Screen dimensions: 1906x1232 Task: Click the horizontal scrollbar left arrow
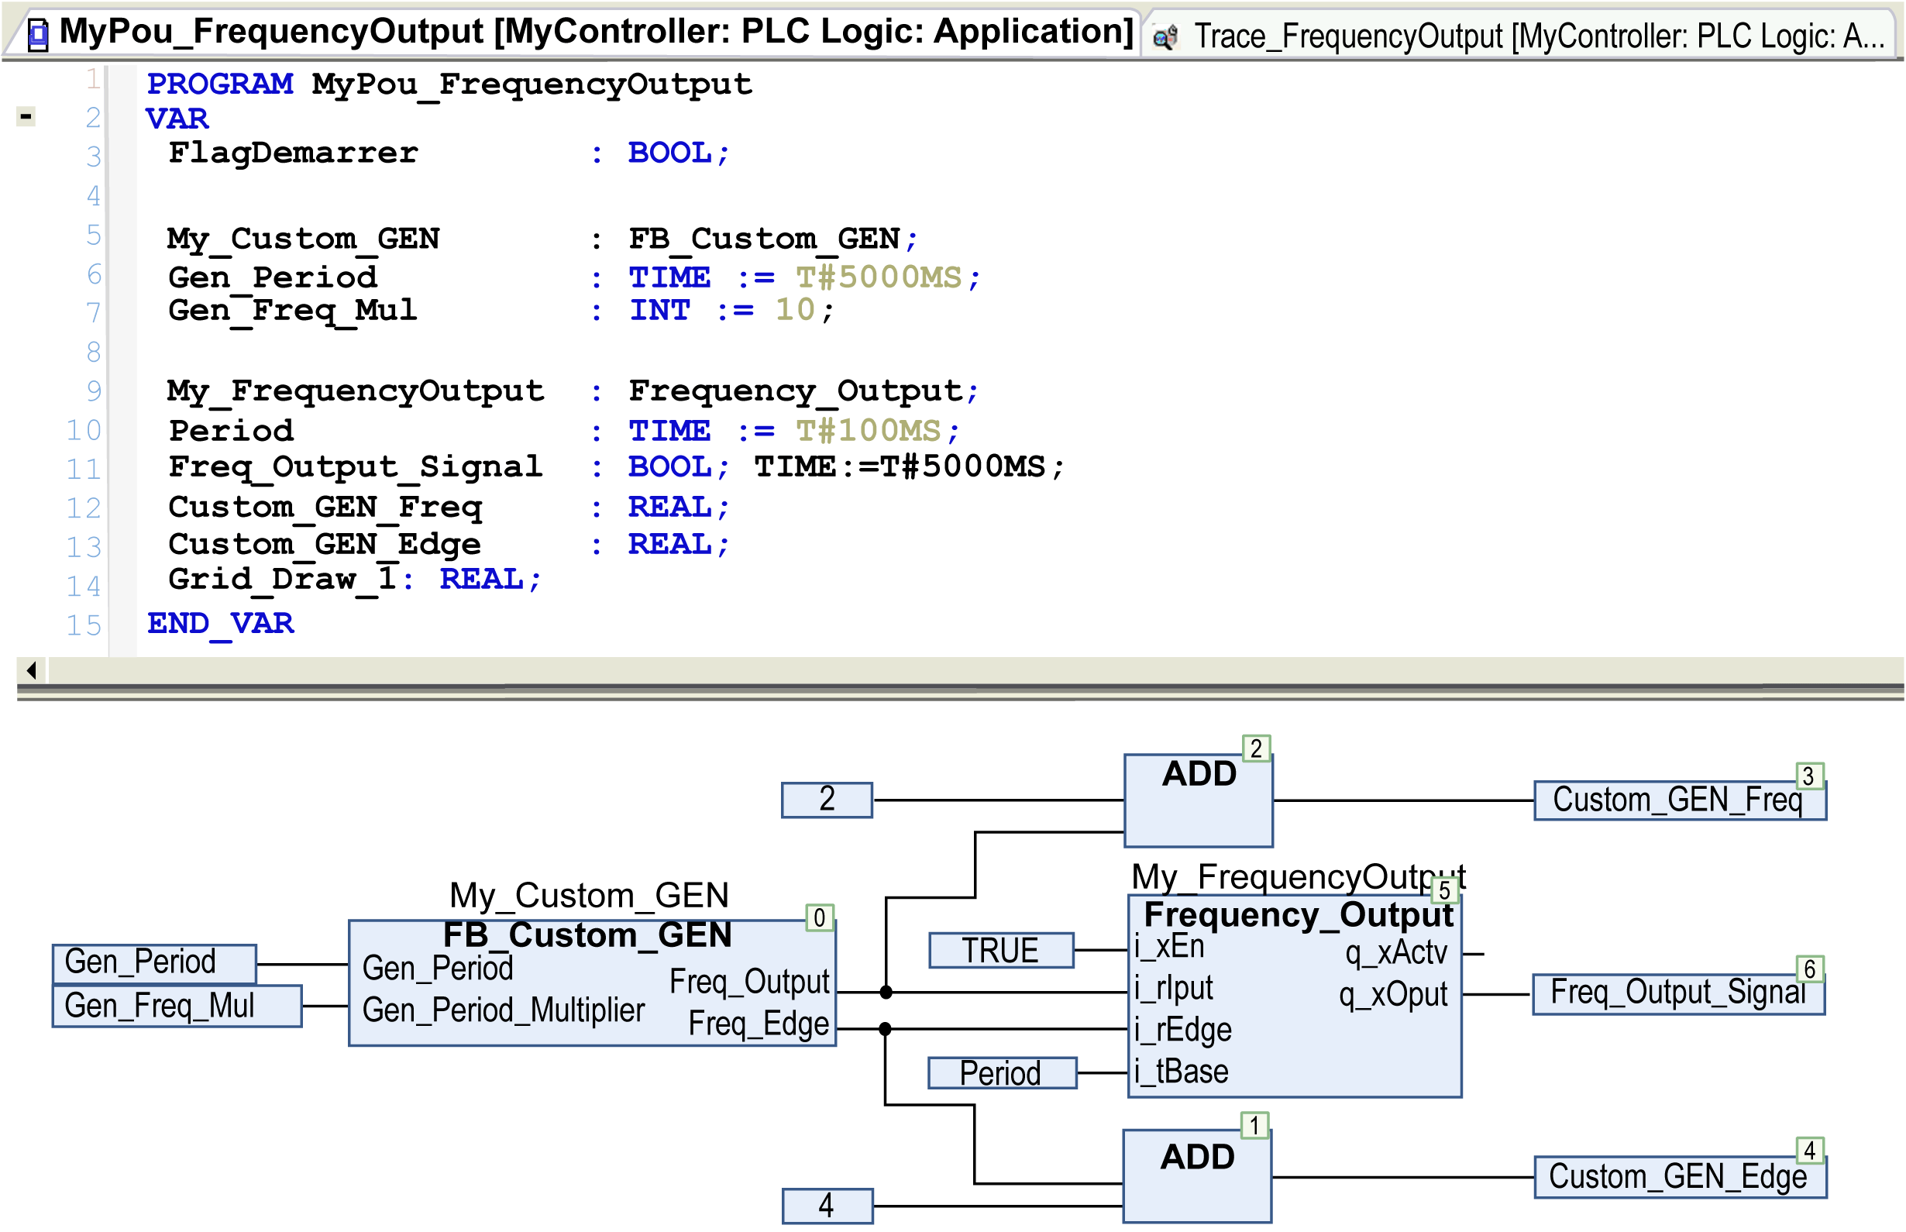(31, 669)
